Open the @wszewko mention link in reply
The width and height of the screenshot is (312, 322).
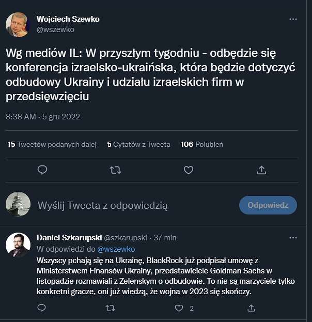coord(116,249)
